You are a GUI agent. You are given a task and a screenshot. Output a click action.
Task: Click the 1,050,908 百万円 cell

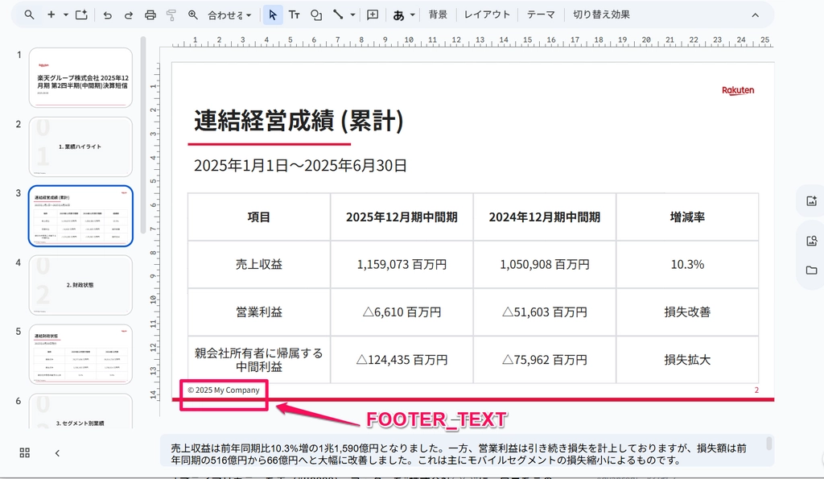(545, 265)
